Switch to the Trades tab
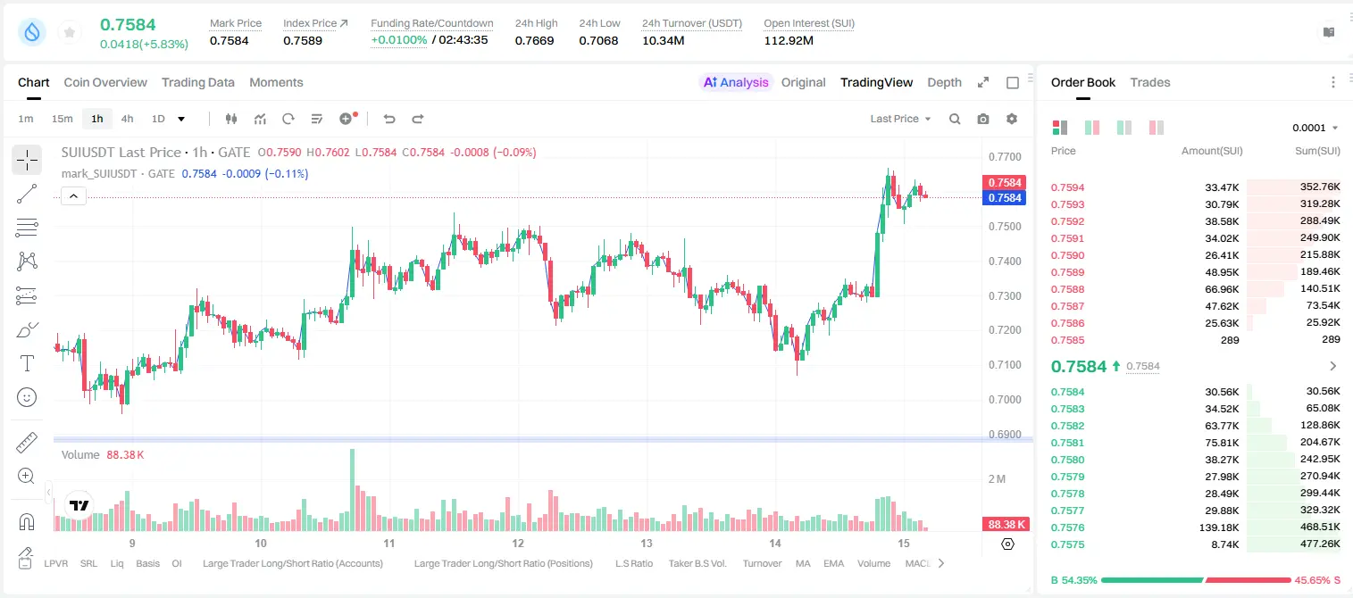This screenshot has width=1353, height=598. [x=1149, y=82]
